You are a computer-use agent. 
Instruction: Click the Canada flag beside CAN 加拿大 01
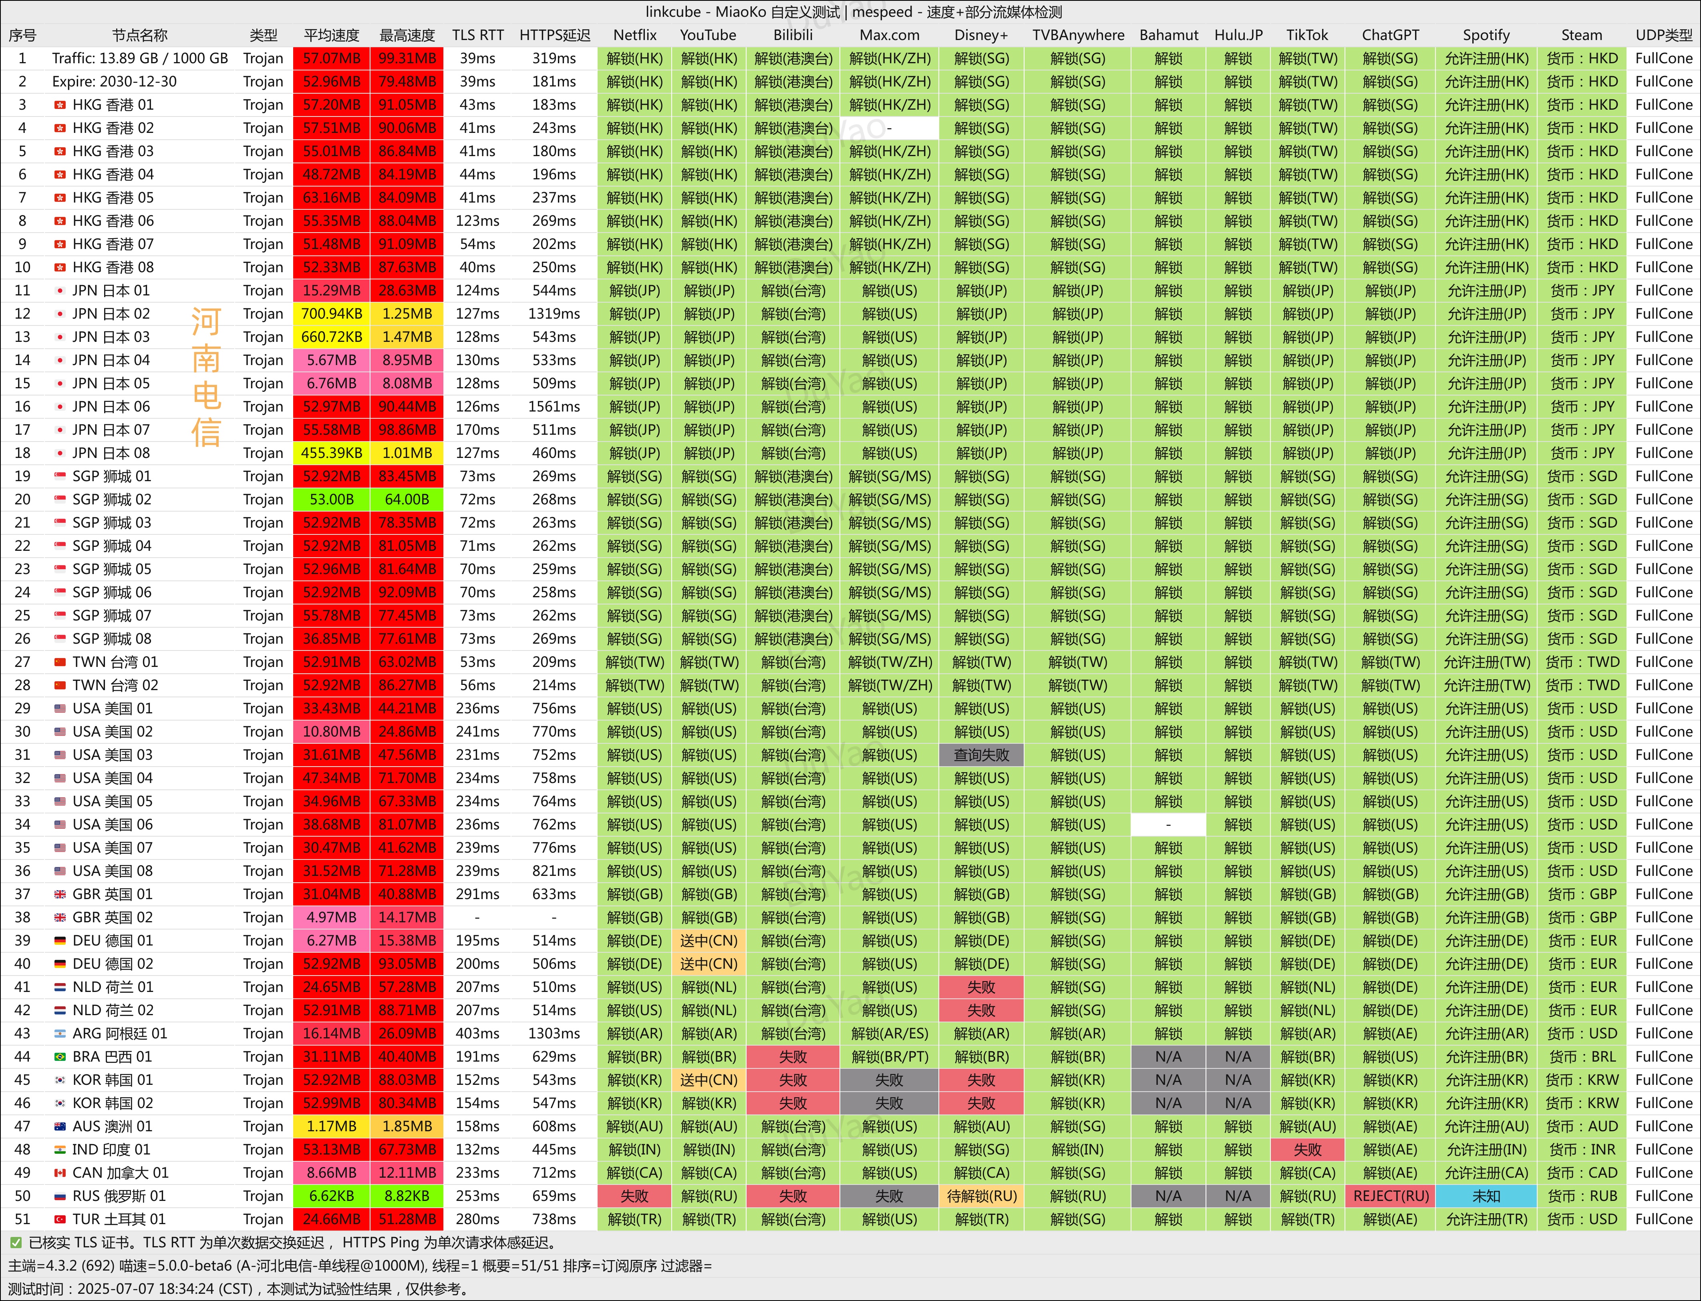(60, 1173)
